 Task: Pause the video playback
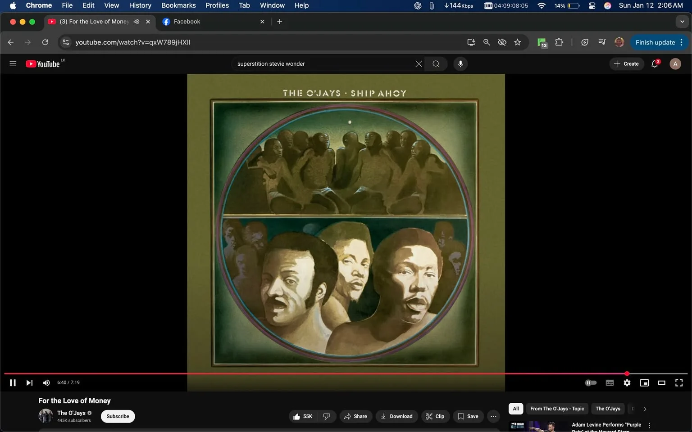click(12, 382)
